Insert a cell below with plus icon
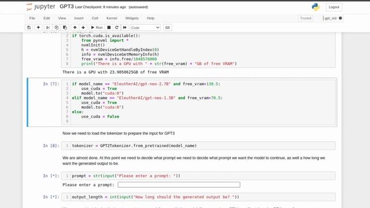370x208 pixels. 38,28
